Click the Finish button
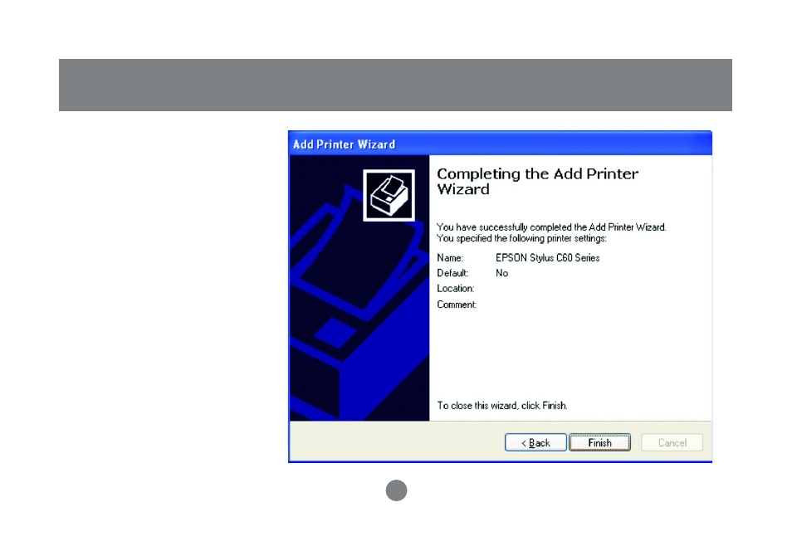Viewport: 792px width, 551px height. (x=599, y=442)
